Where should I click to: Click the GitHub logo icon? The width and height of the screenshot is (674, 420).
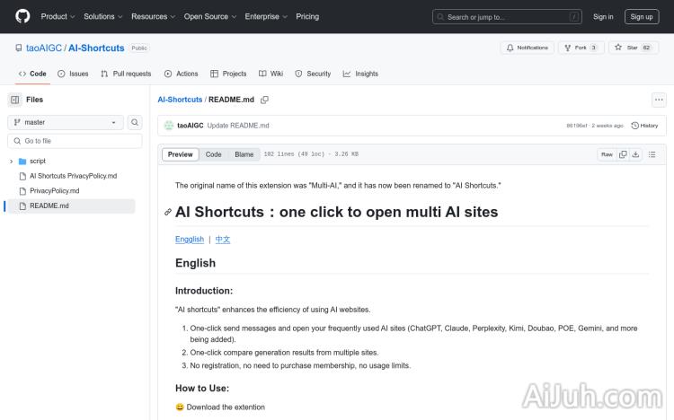(22, 16)
